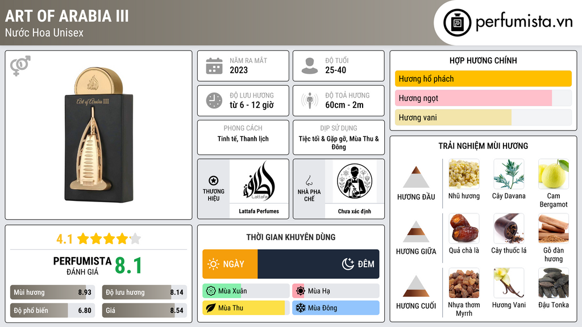Screen dimensions: 582x327
Task: Click the age range value 25-40
Action: tap(335, 70)
